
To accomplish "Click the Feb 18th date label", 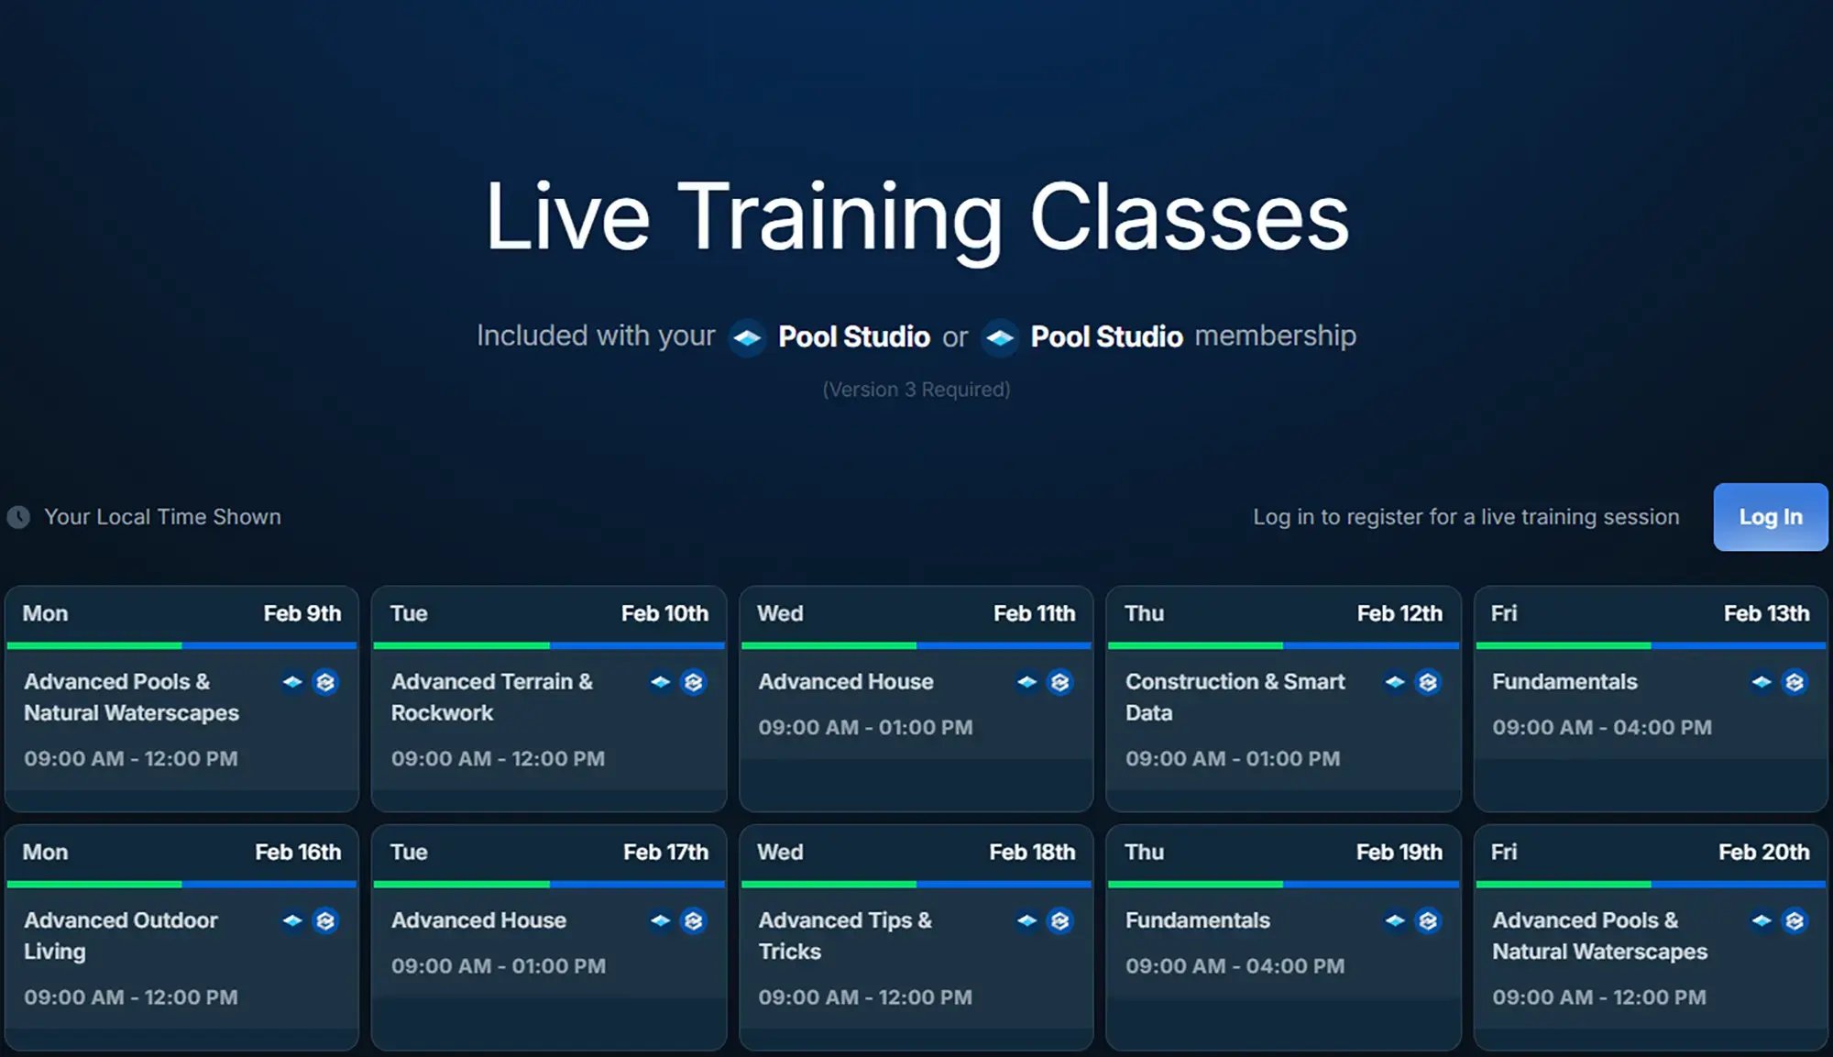I will point(1032,852).
